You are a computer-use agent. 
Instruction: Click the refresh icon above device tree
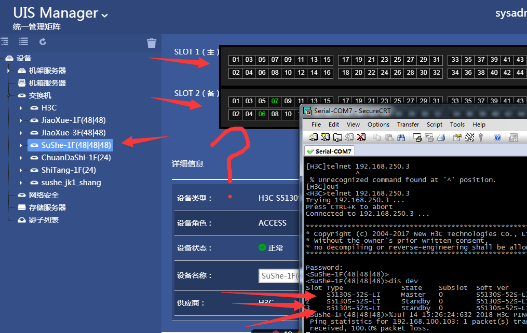(43, 41)
